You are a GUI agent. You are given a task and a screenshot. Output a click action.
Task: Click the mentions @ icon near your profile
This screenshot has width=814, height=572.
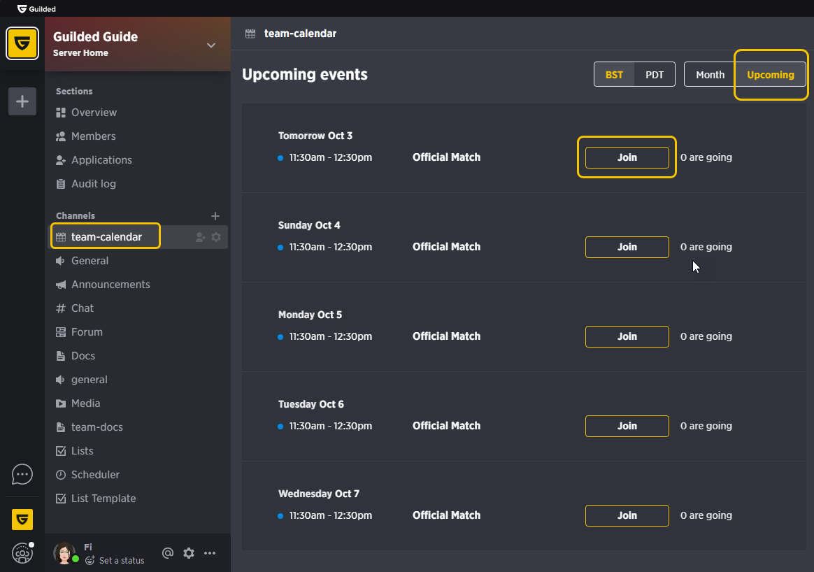tap(168, 552)
